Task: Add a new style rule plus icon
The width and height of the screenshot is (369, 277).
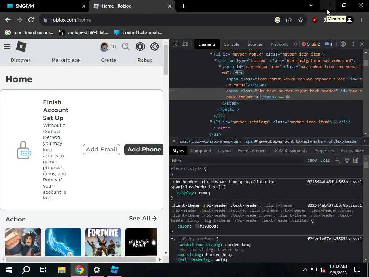Action: [x=337, y=161]
